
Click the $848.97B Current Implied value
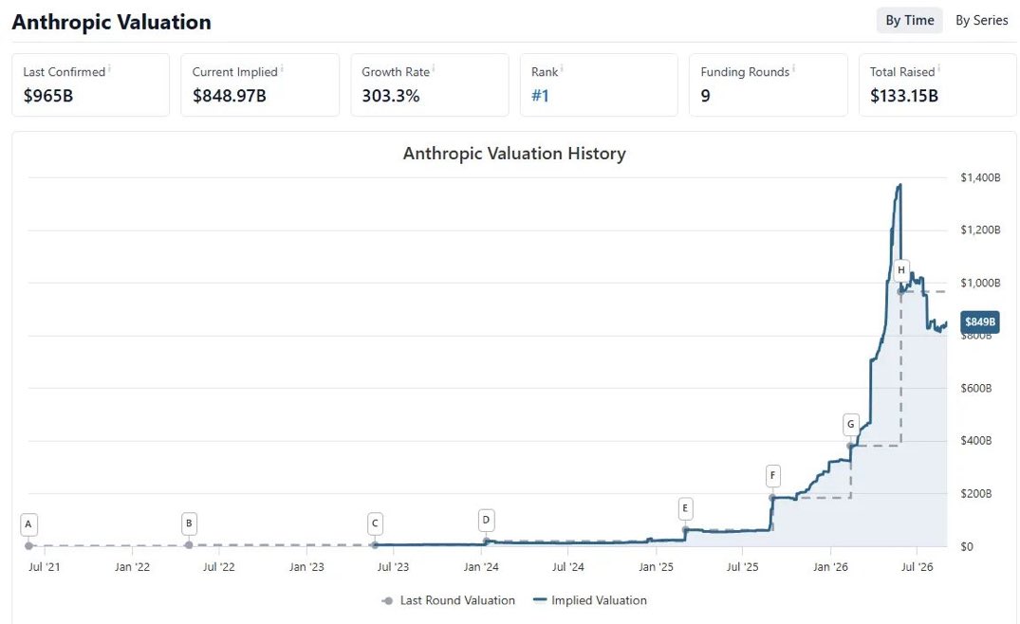pyautogui.click(x=229, y=96)
